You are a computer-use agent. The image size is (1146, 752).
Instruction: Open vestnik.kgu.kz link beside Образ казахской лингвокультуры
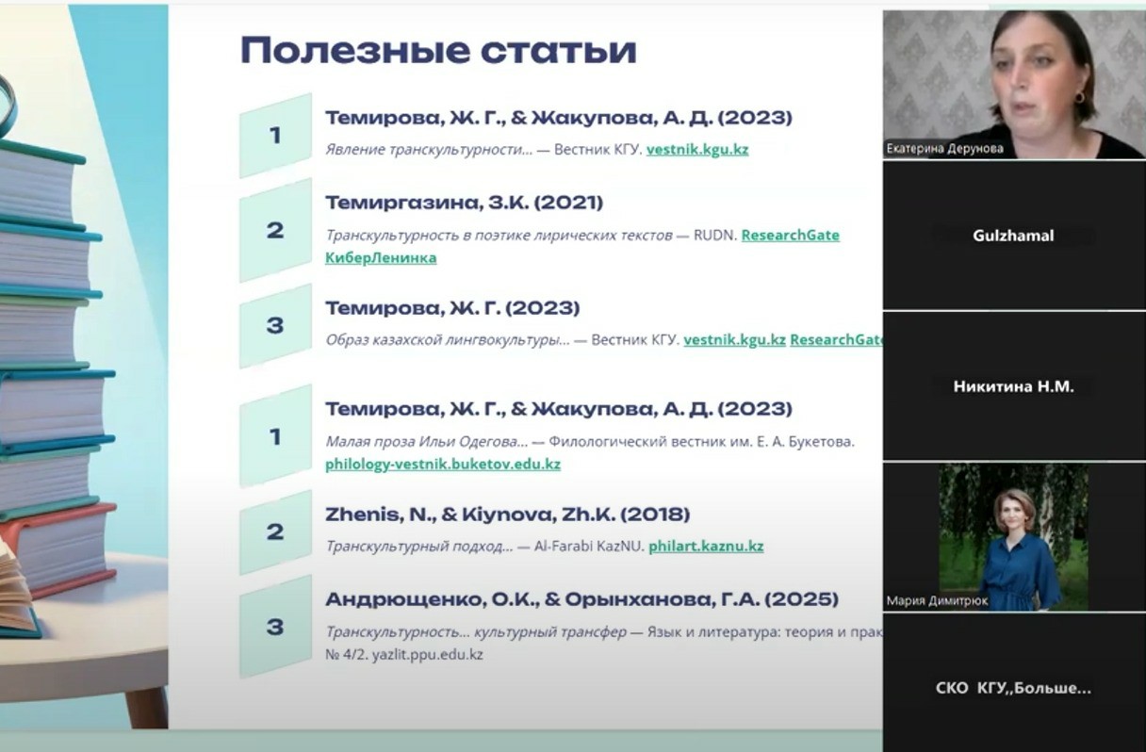[734, 339]
